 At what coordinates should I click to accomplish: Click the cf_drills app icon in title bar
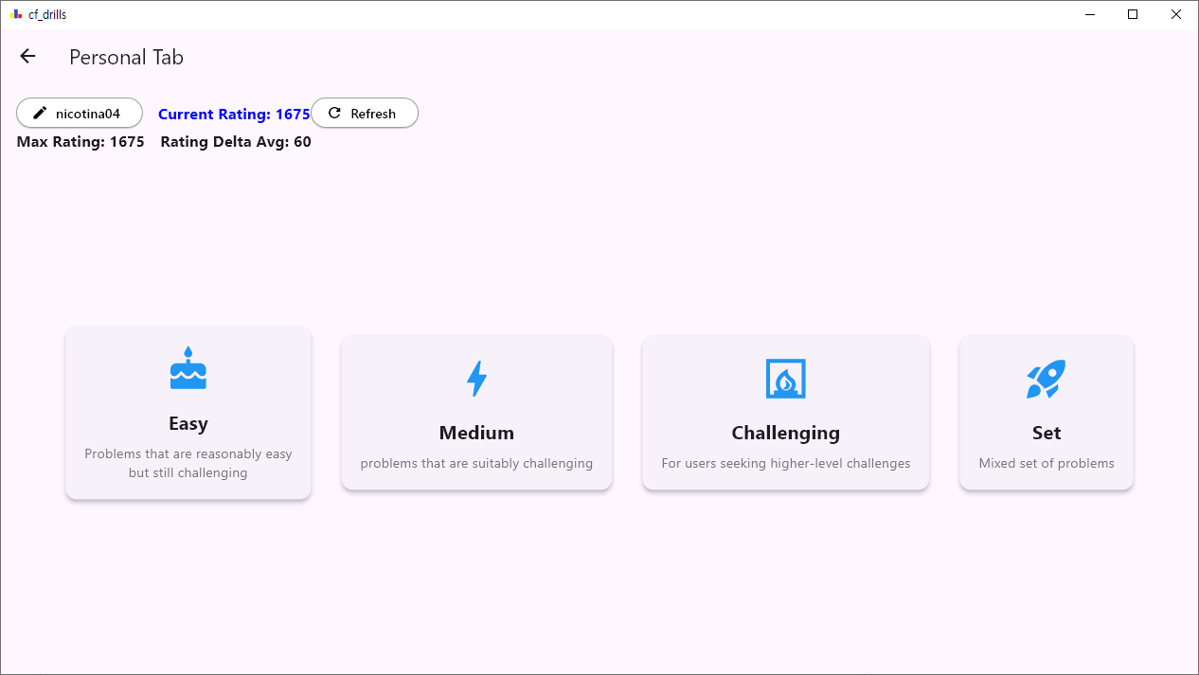[x=16, y=14]
